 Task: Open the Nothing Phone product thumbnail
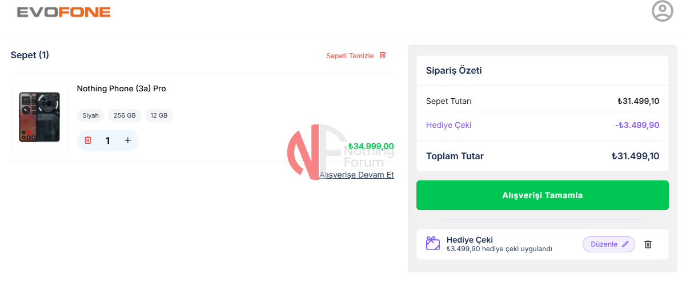tap(39, 117)
